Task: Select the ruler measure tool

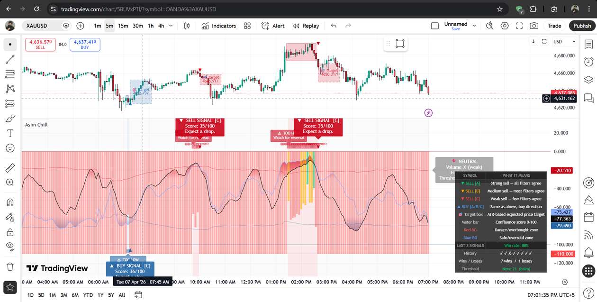Action: [x=10, y=168]
